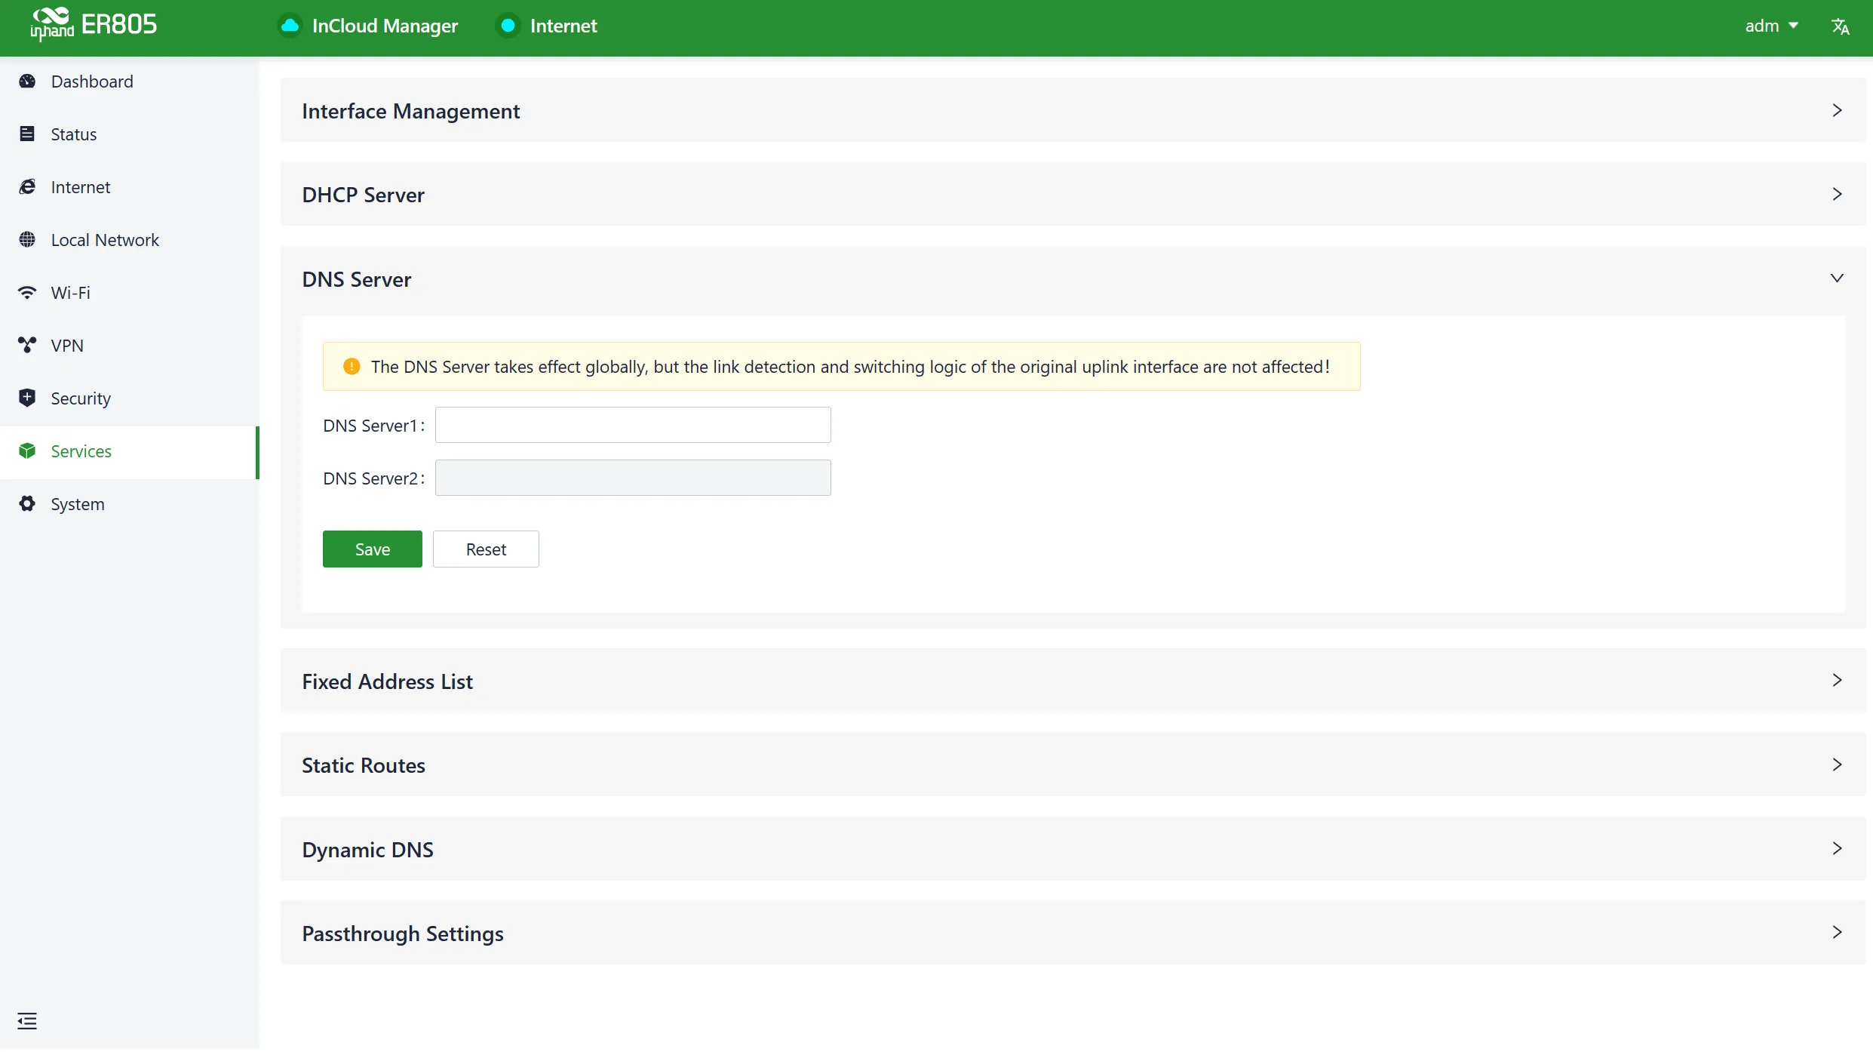The image size is (1873, 1052).
Task: Expand the DHCP Server section
Action: click(1073, 194)
